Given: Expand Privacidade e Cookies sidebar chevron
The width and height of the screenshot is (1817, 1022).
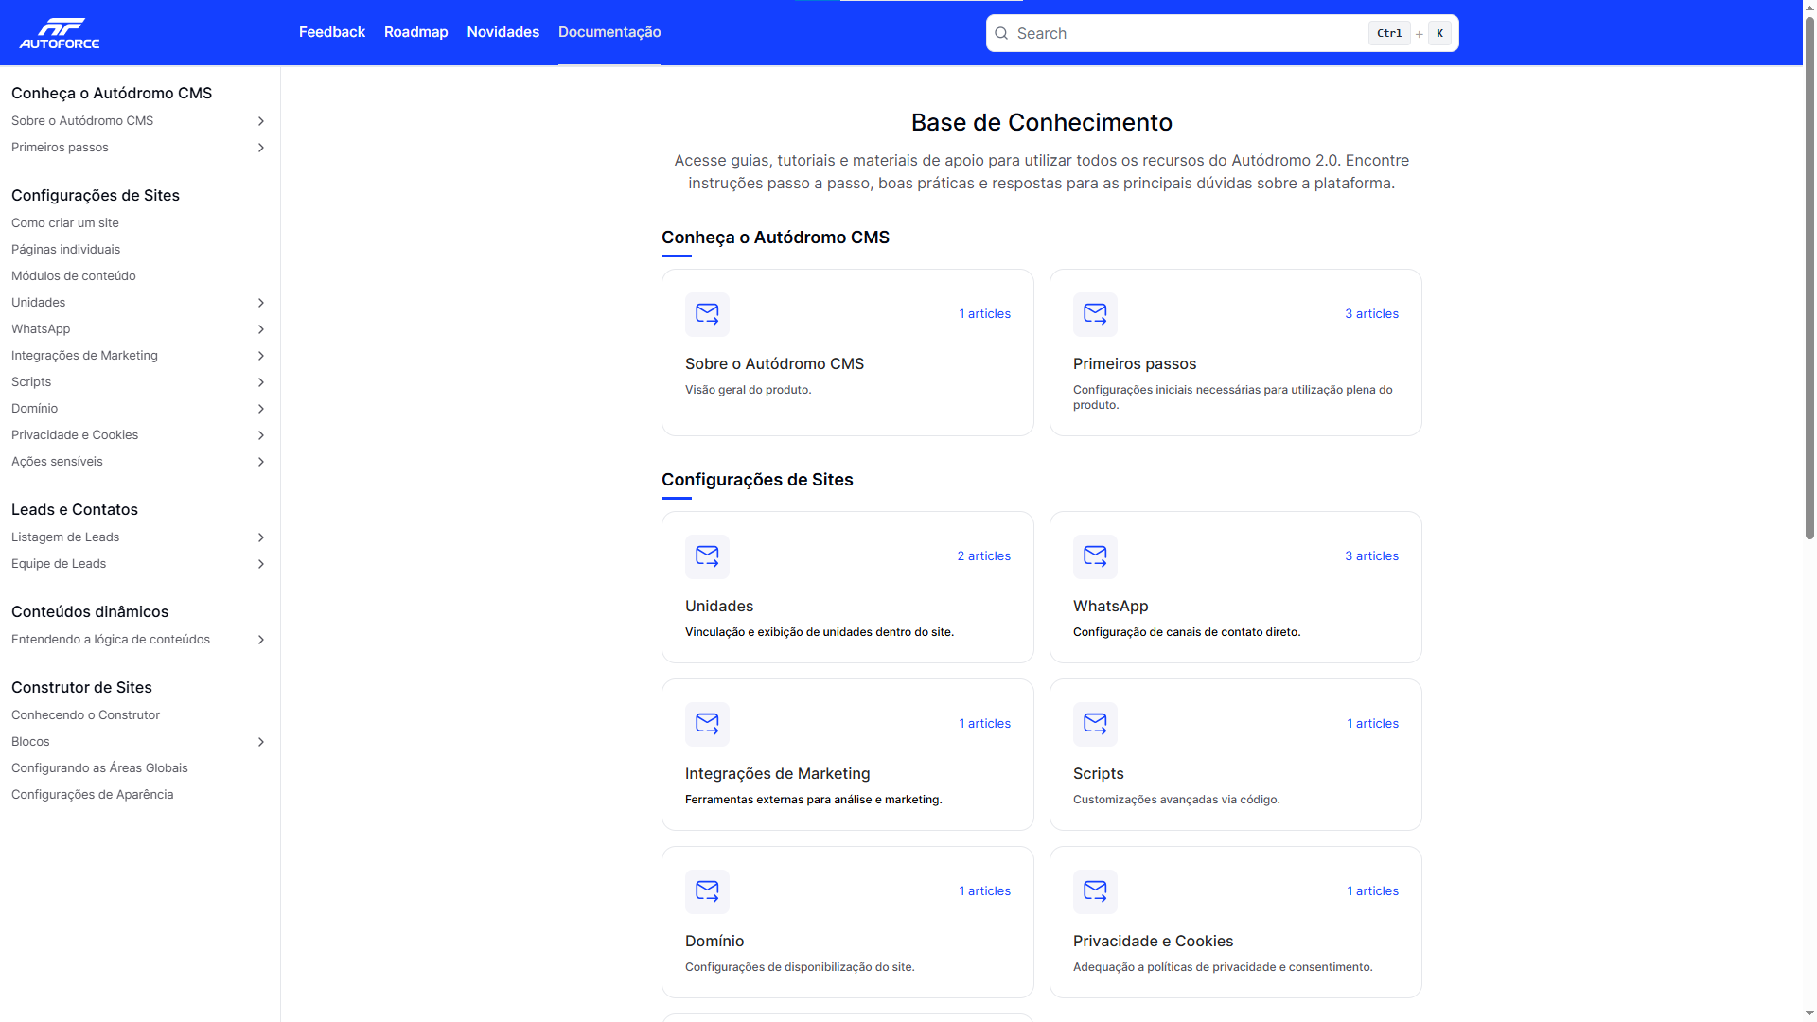Looking at the screenshot, I should point(261,435).
